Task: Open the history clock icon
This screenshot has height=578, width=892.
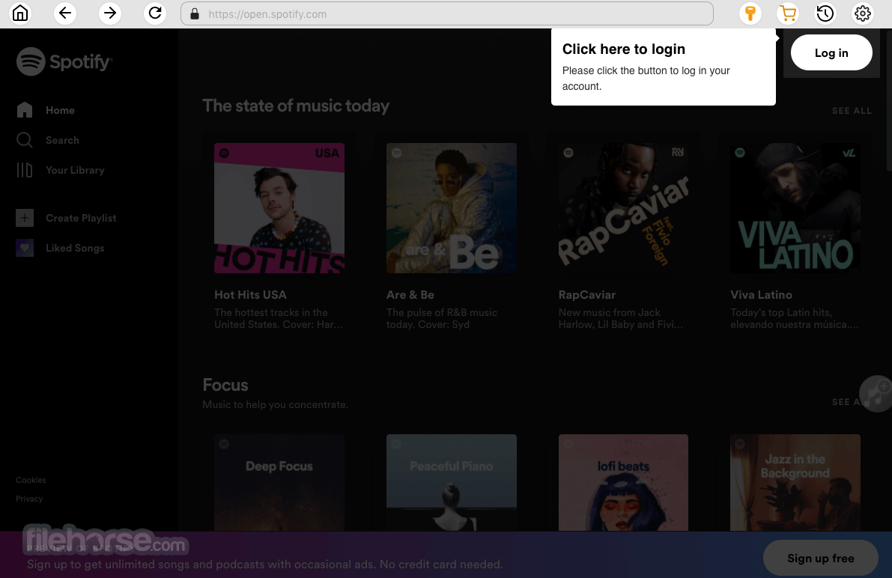Action: point(825,13)
